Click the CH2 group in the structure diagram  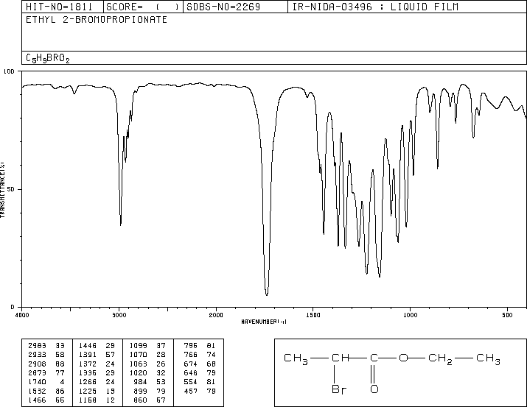point(440,359)
